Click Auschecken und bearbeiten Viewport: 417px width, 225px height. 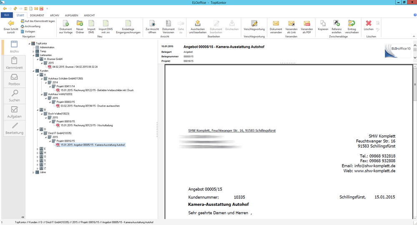click(x=198, y=27)
